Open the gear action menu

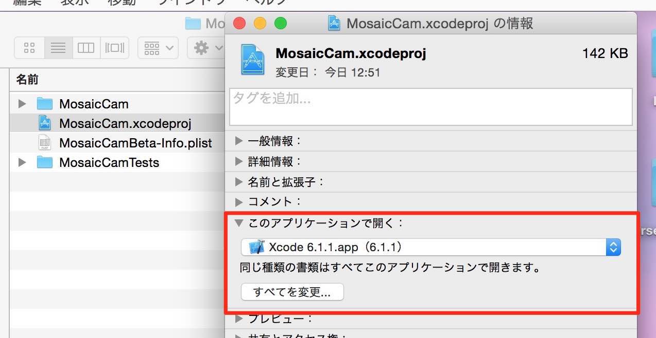point(206,48)
